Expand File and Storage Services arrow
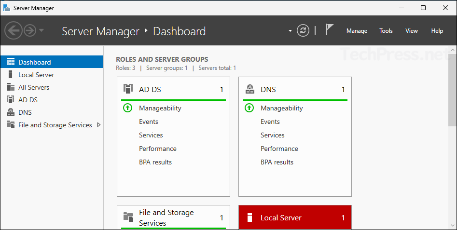The width and height of the screenshot is (457, 230). tap(99, 125)
